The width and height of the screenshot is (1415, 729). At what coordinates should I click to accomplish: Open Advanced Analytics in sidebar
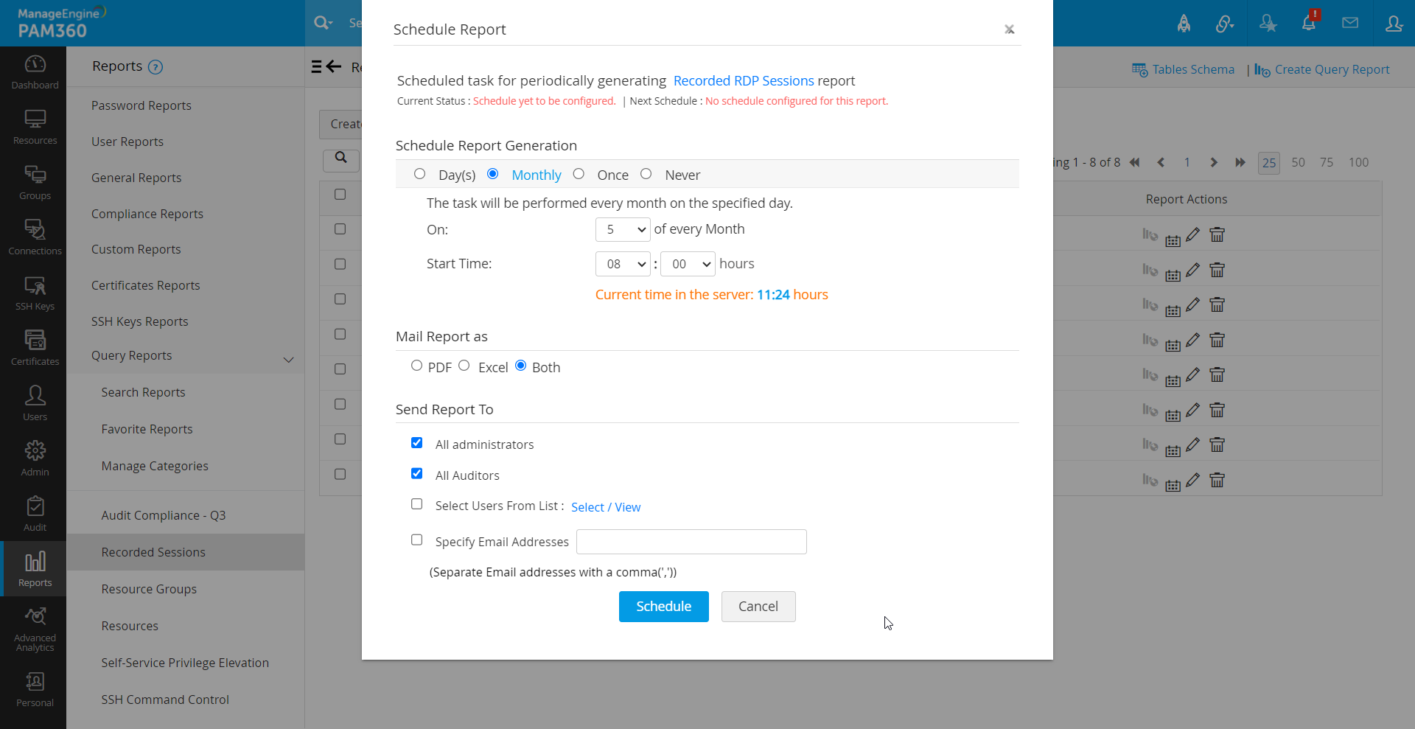[34, 627]
